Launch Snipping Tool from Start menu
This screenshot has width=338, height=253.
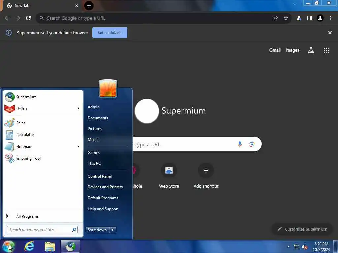click(x=43, y=158)
